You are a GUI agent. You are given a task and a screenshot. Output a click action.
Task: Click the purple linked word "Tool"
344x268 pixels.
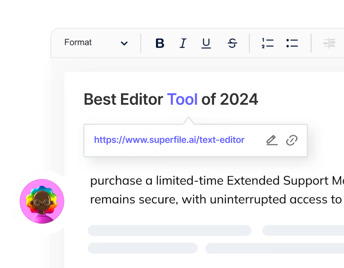pyautogui.click(x=182, y=99)
